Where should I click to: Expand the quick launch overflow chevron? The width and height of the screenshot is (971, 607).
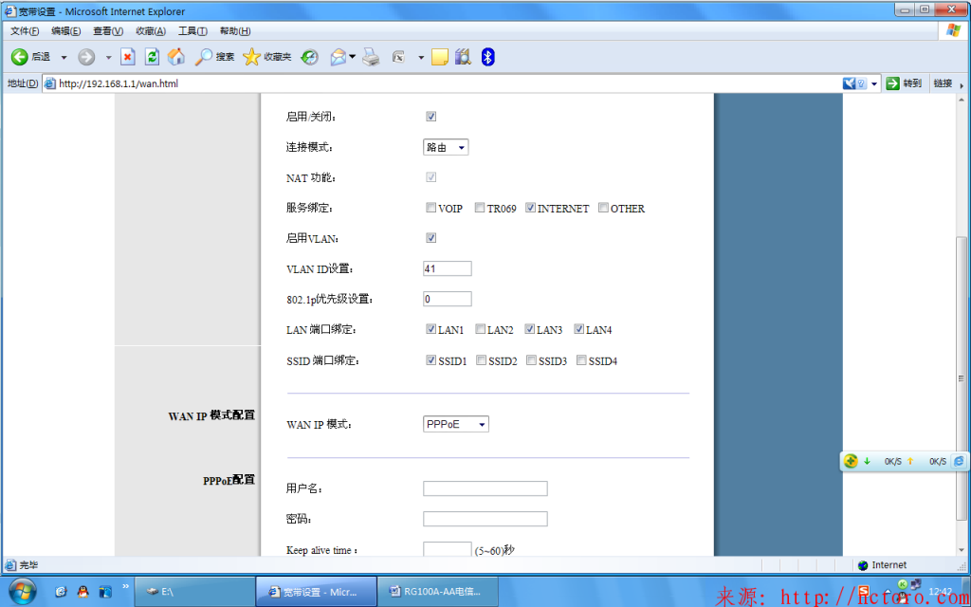(x=126, y=585)
